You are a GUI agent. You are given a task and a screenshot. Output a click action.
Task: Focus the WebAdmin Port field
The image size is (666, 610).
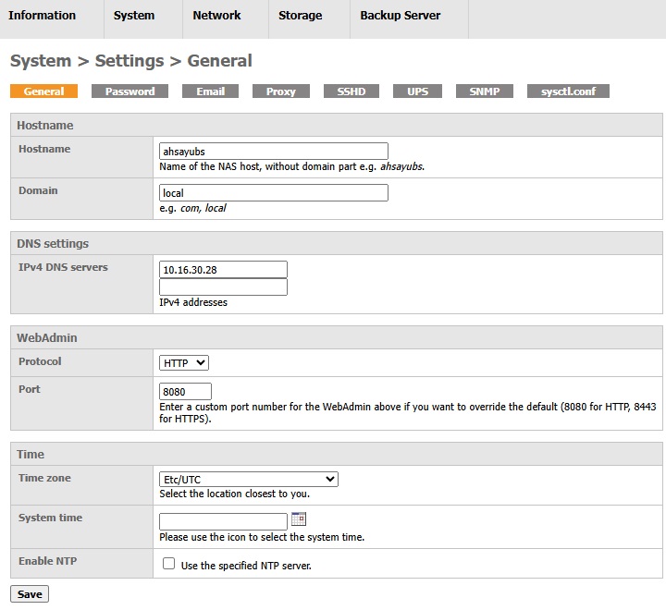coord(185,392)
